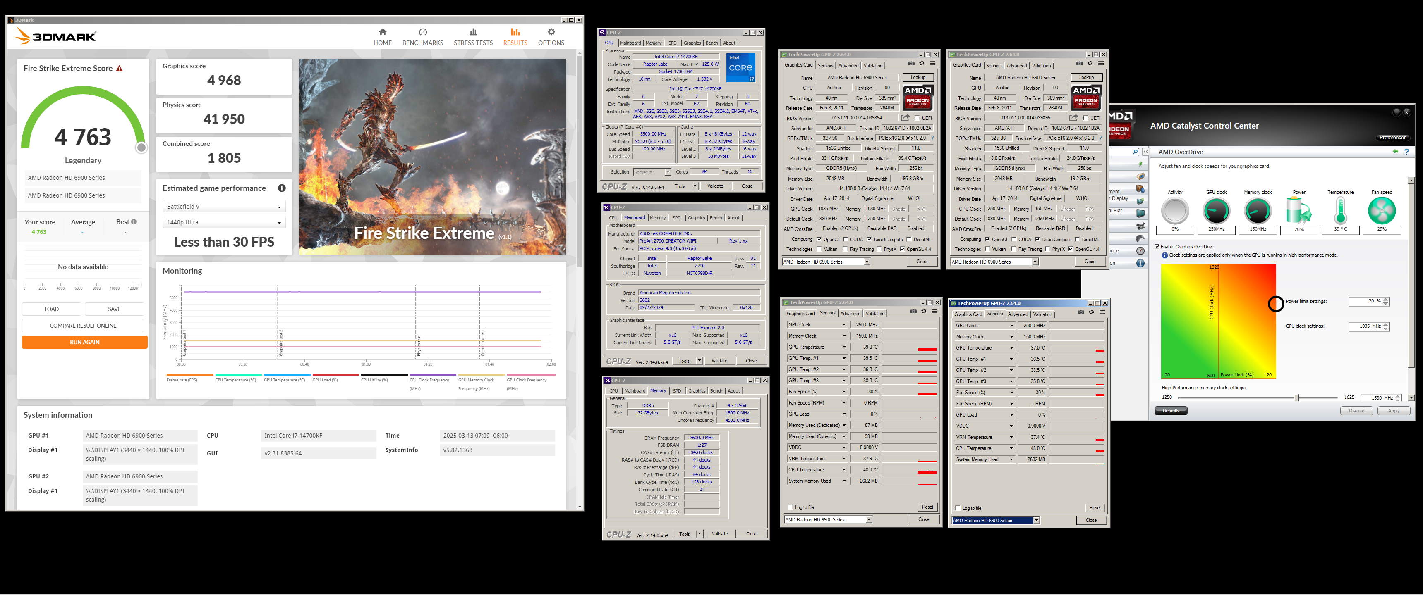Click the search magnifier in Catalyst sidebar
This screenshot has width=1423, height=595.
coord(1135,152)
